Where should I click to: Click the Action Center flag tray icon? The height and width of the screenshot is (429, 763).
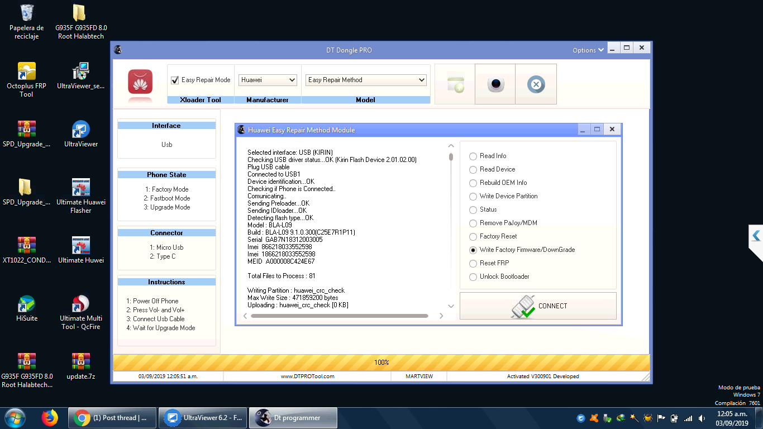[x=661, y=418]
